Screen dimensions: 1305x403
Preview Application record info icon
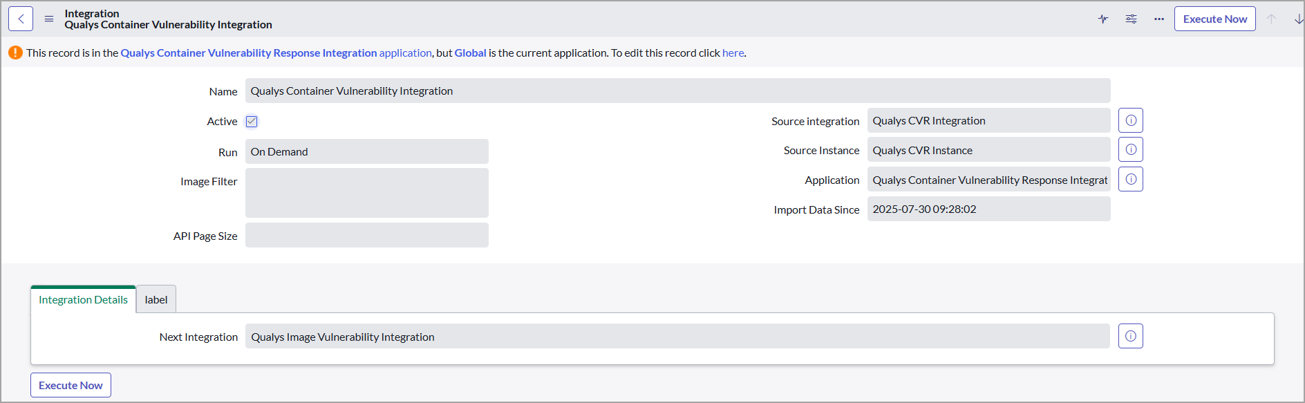click(1131, 179)
